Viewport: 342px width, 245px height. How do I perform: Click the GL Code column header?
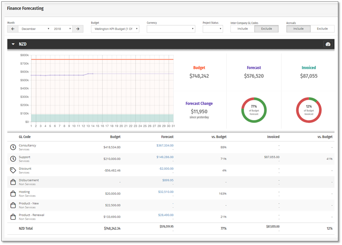[25, 137]
